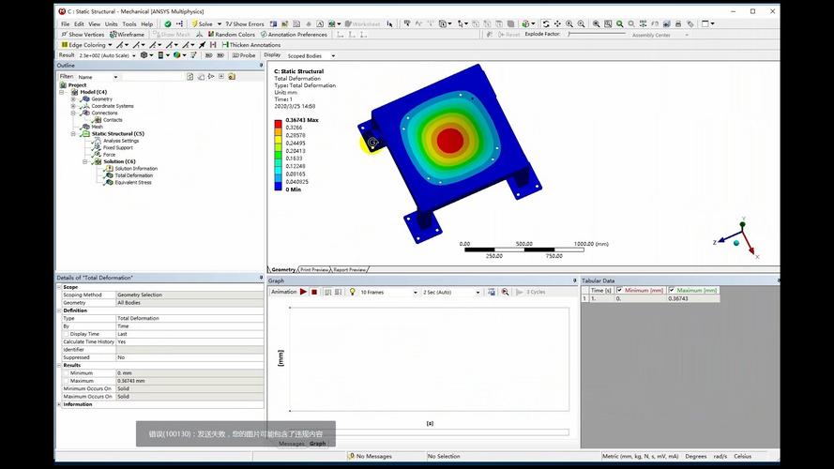Select the Pan view tool
The image size is (834, 469).
pos(557,24)
